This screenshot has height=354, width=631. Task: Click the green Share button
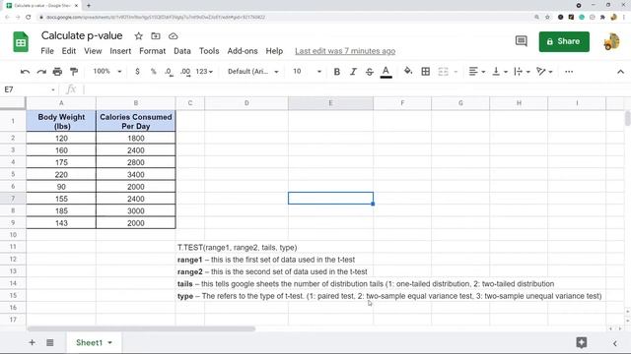[564, 41]
